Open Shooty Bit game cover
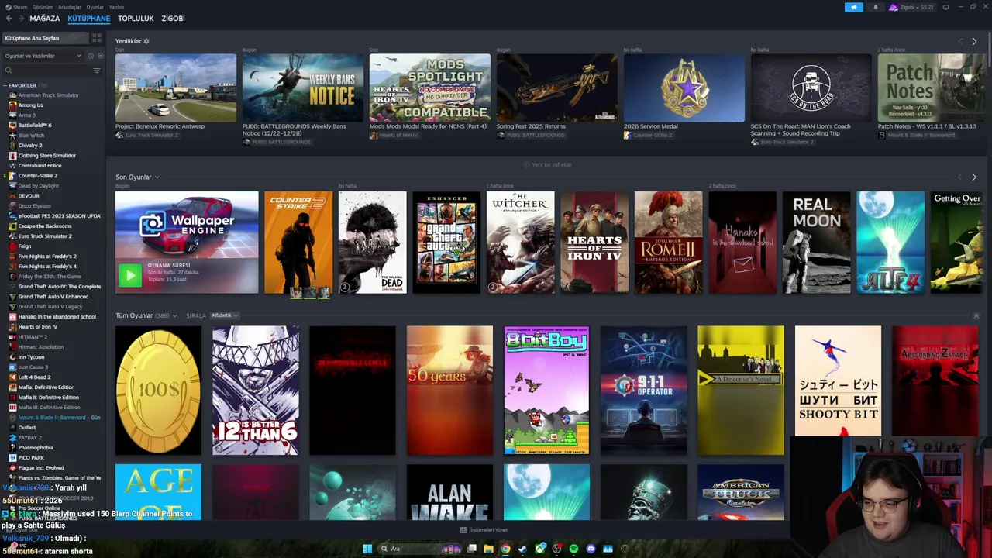 838,381
